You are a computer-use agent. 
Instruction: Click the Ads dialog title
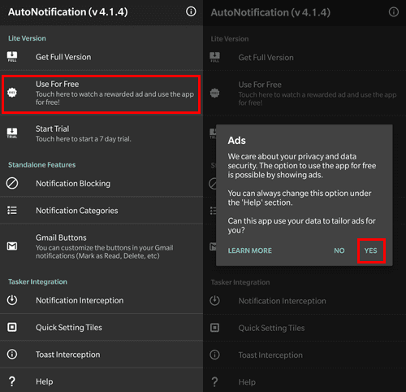236,141
